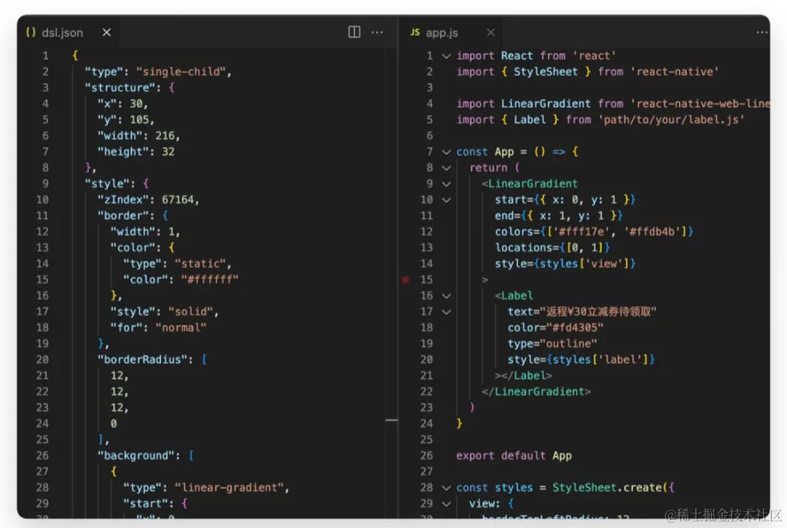Fold the start attribute at line 10

click(x=446, y=200)
